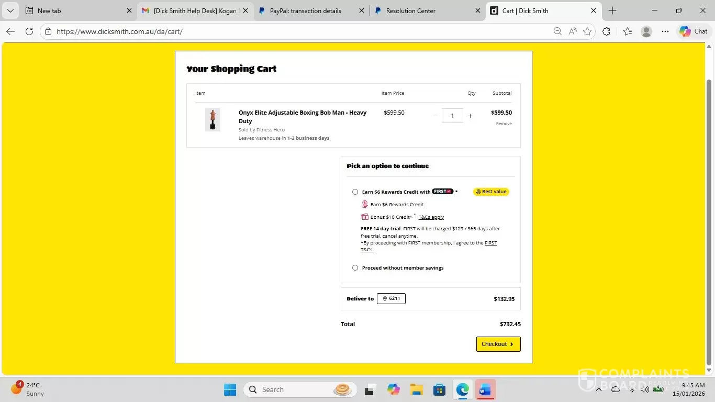715x402 pixels.
Task: Select Earn $6 Rewards Credit with FIRST option
Action: point(355,192)
